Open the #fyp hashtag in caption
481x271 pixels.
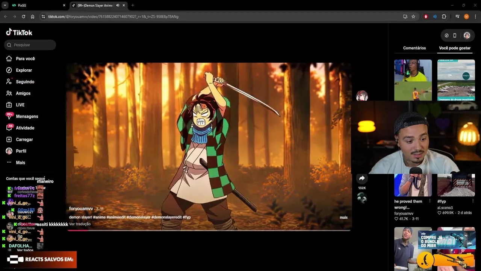[186, 217]
